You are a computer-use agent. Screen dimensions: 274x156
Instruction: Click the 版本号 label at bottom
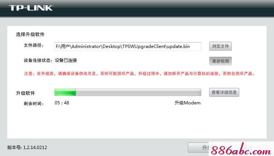pos(14,148)
